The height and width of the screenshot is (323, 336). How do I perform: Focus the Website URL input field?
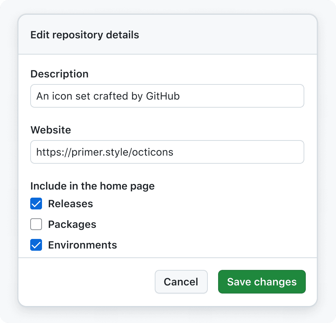(x=167, y=152)
